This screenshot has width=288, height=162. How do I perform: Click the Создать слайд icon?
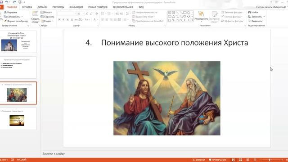pos(35,14)
